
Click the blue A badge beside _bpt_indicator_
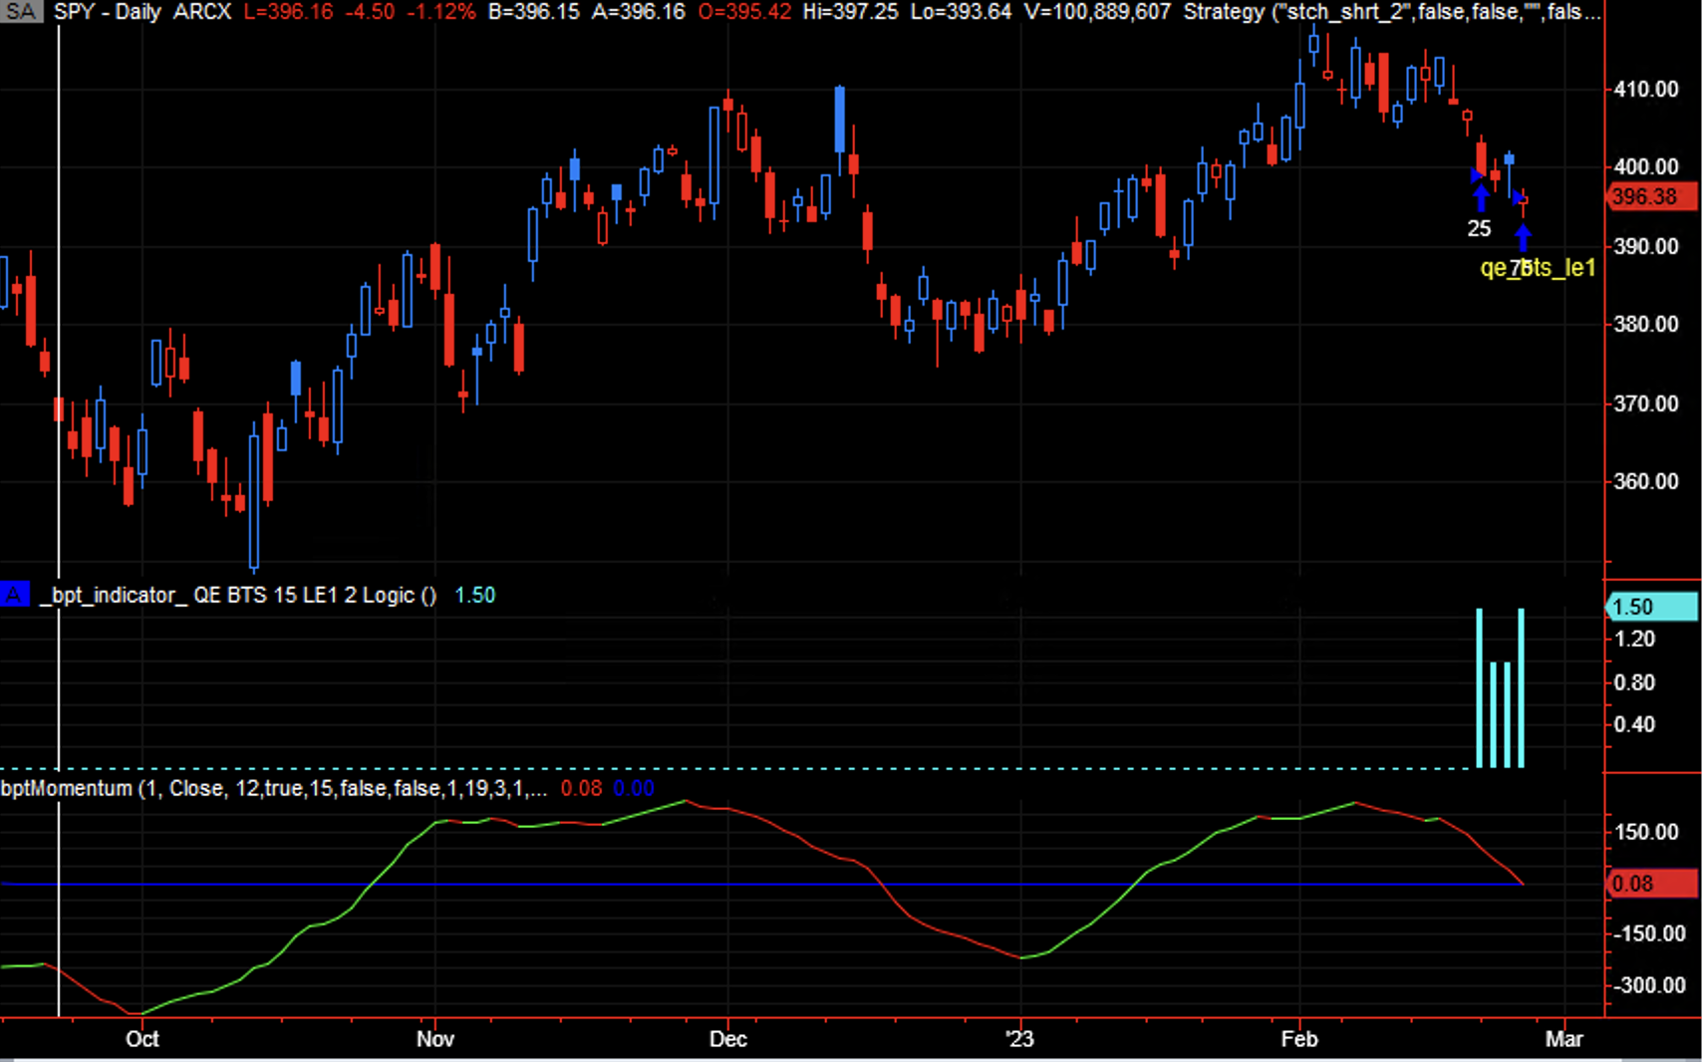14,595
